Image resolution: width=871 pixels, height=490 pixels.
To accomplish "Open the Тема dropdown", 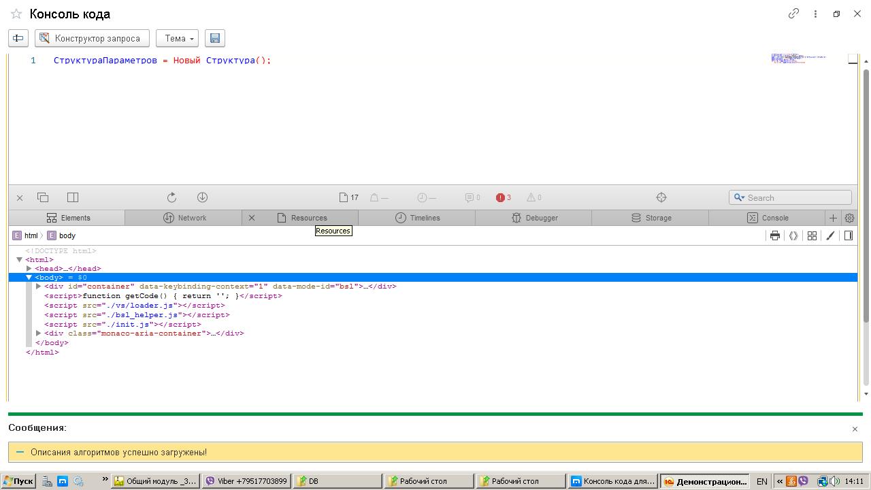I will click(177, 38).
